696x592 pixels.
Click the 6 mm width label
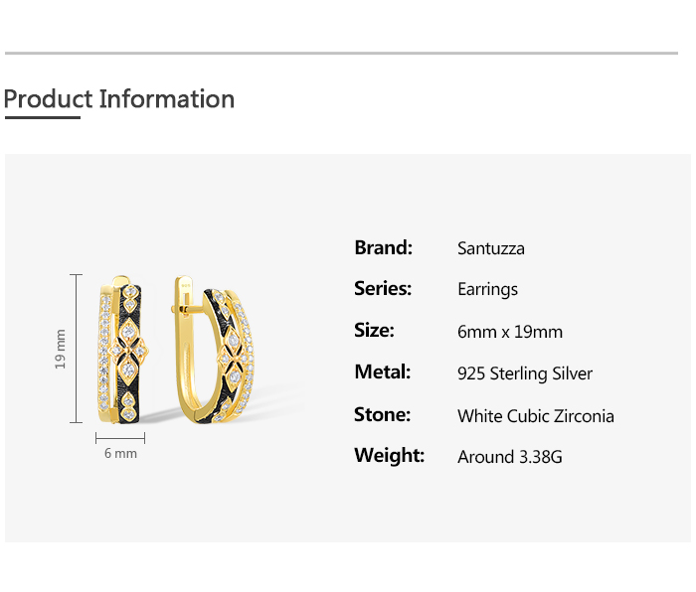coord(120,454)
